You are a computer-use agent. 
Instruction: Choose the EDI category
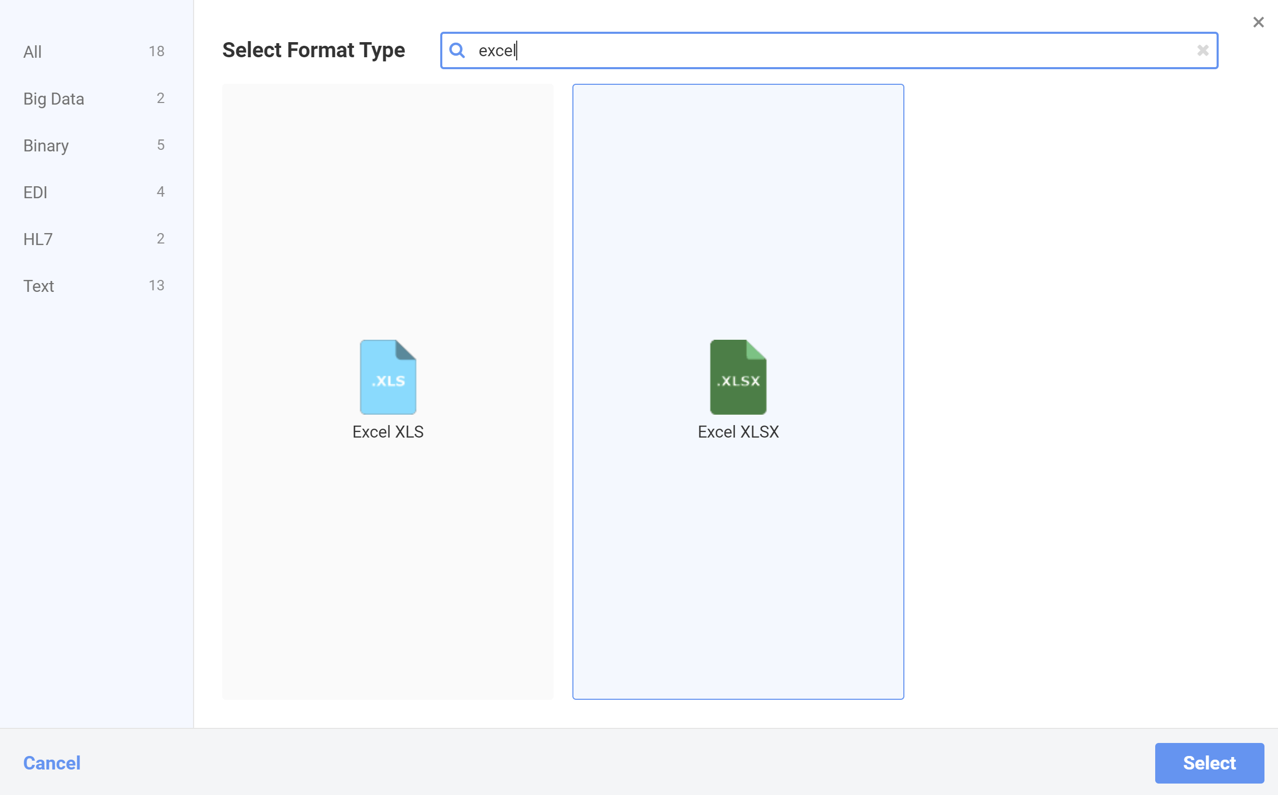(x=35, y=192)
